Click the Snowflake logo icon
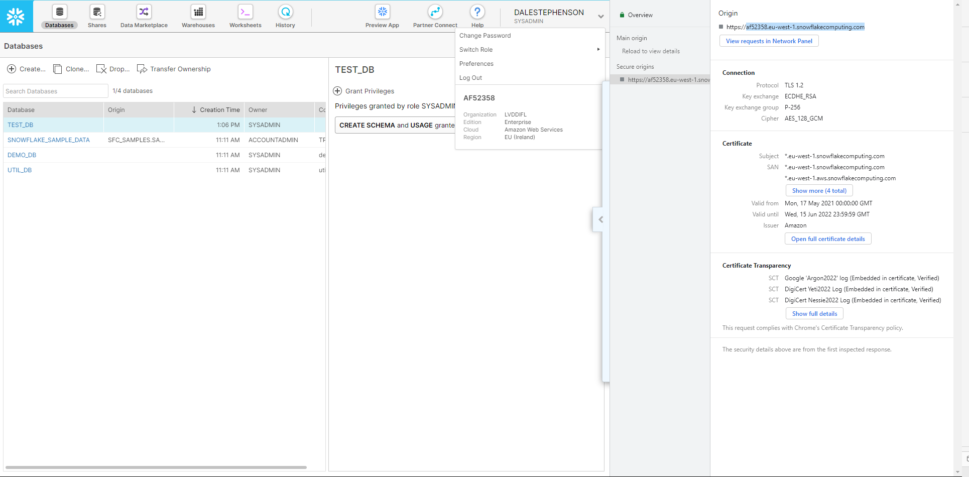Screen dimensions: 969x477 point(16,16)
